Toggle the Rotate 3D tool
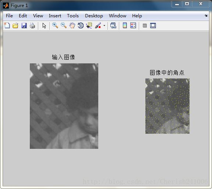The image size is (212, 189). 81,25
